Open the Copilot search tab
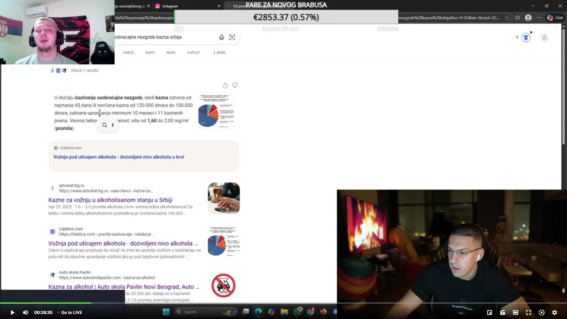567x319 pixels. [193, 53]
